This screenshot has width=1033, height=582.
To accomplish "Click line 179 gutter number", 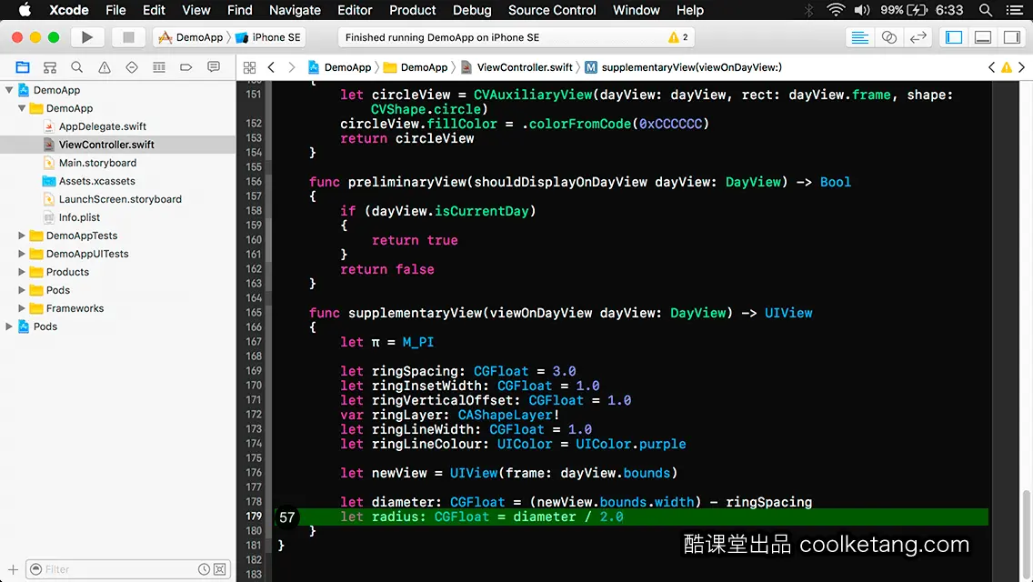I will (x=254, y=517).
